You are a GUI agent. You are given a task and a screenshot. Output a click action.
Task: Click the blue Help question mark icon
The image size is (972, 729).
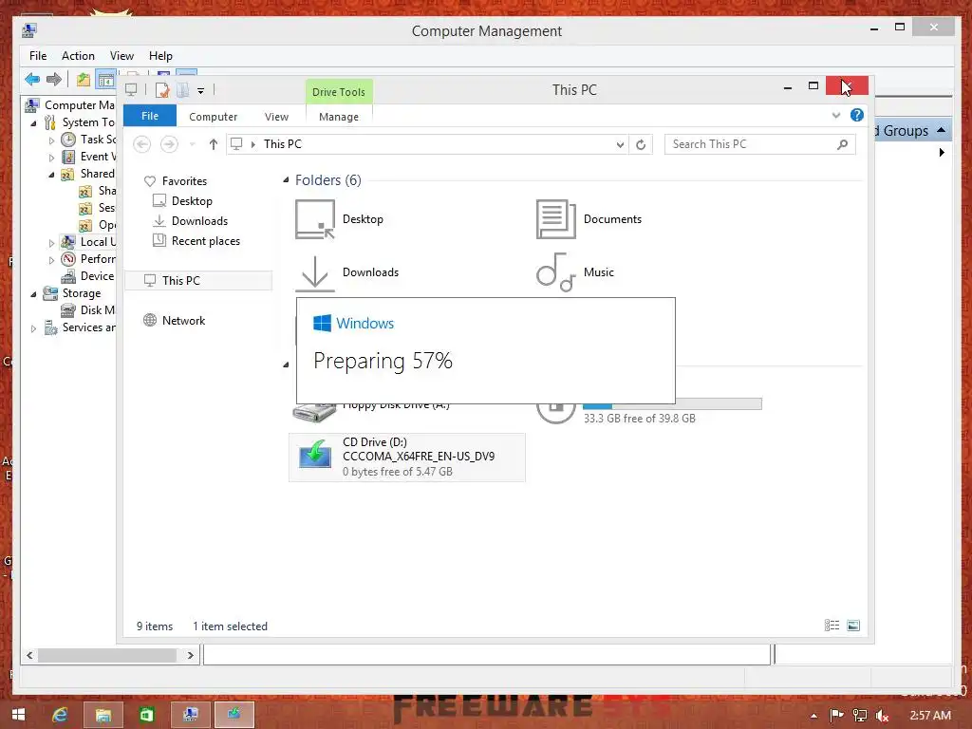[857, 115]
